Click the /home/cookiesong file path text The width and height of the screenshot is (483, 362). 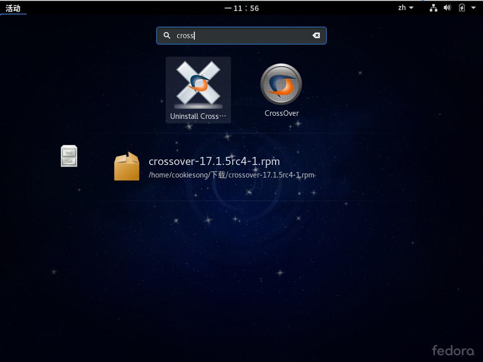pyautogui.click(x=231, y=175)
